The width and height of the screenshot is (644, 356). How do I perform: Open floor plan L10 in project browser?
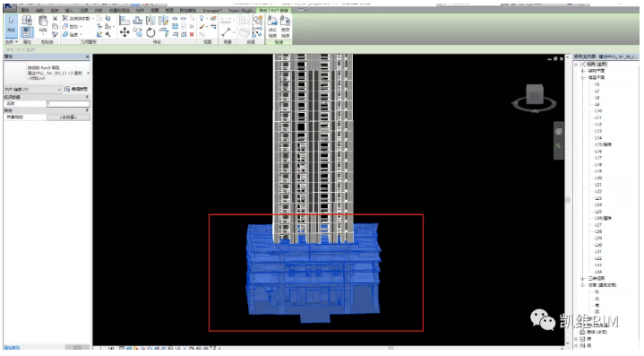[x=598, y=111]
